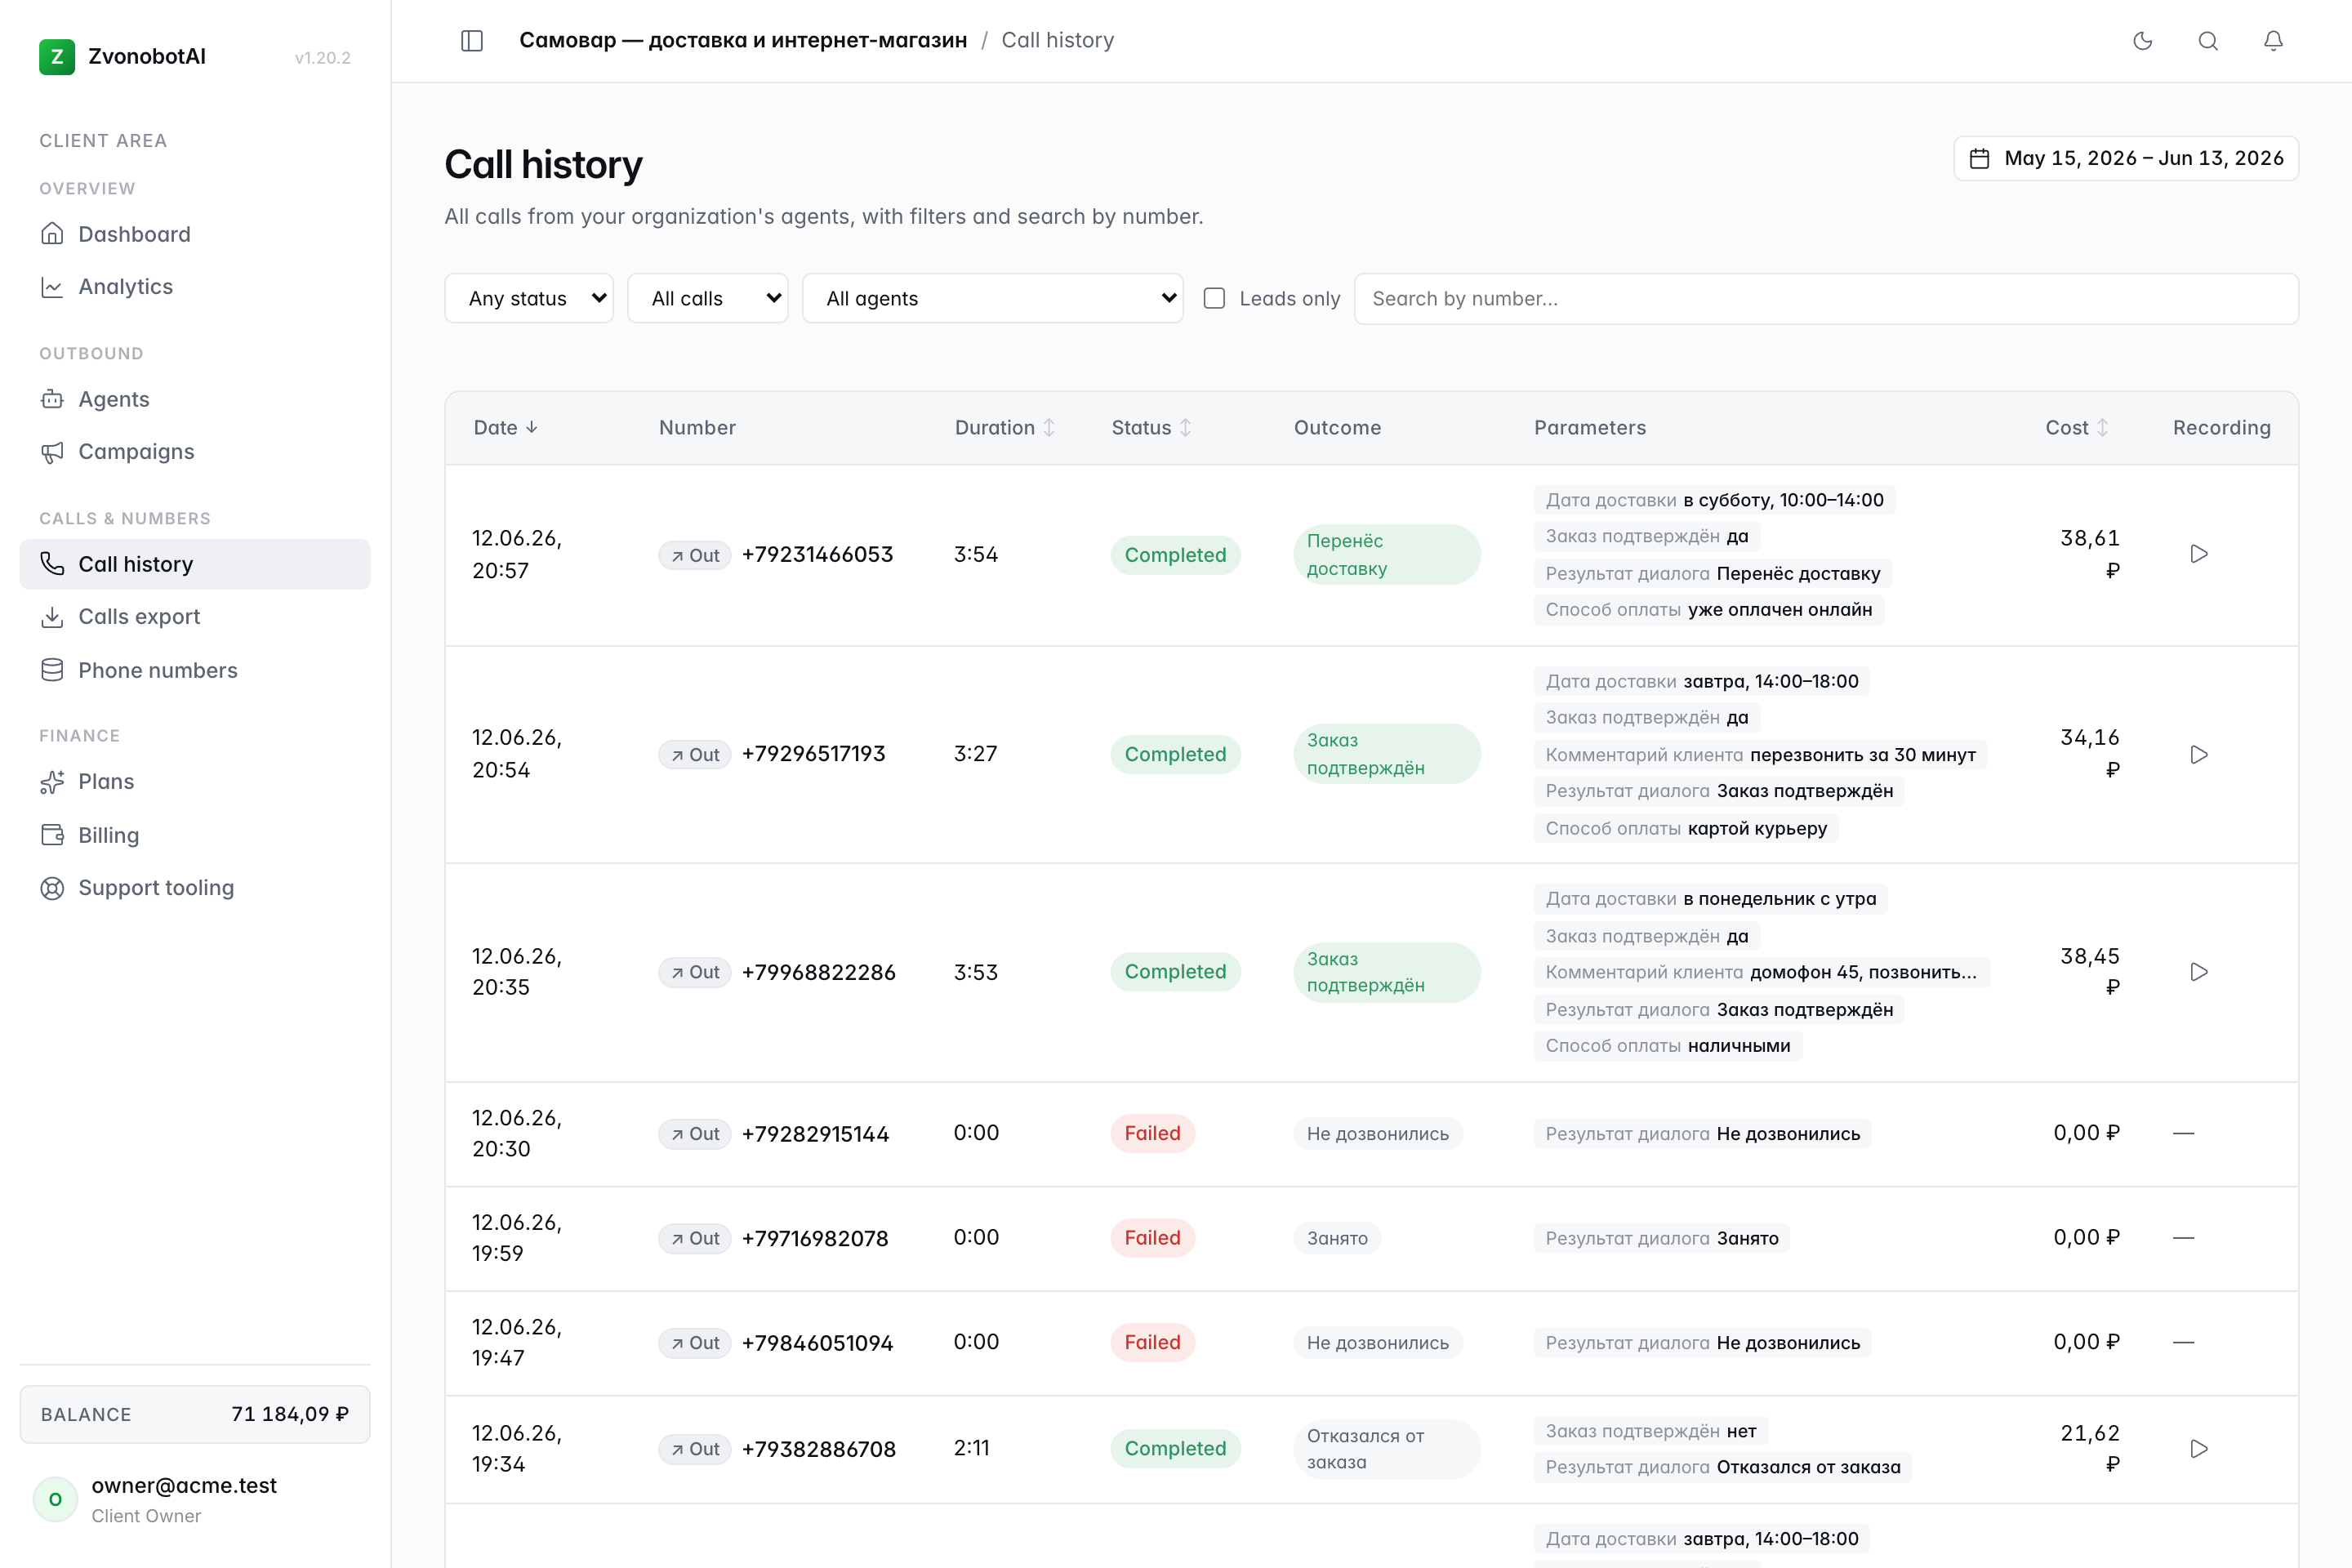Play recording for call +79382886708
This screenshot has height=1568, width=2352.
tap(2199, 1448)
